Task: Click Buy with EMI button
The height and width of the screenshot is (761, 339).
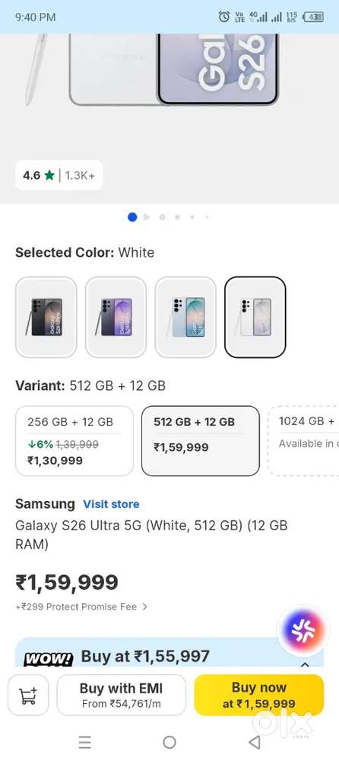Action: 122,695
